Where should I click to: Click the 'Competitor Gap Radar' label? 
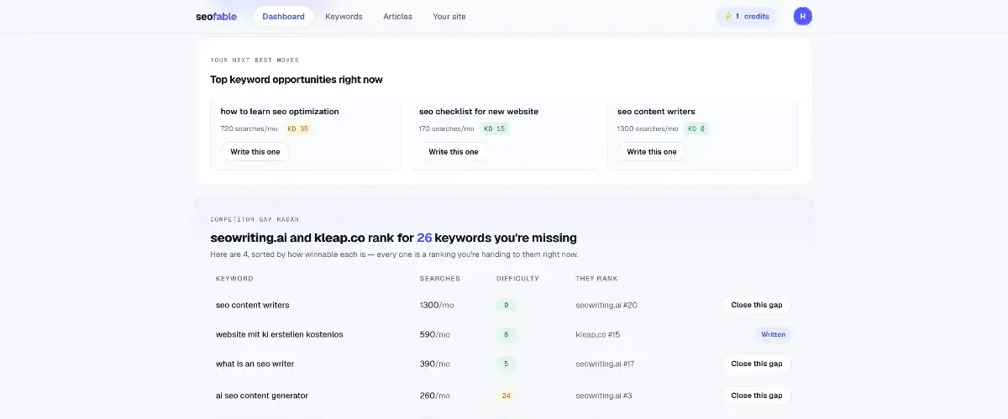point(255,219)
